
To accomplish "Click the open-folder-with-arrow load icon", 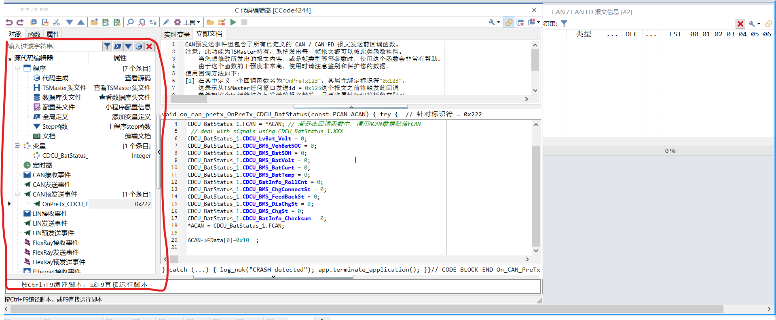I will (94, 22).
